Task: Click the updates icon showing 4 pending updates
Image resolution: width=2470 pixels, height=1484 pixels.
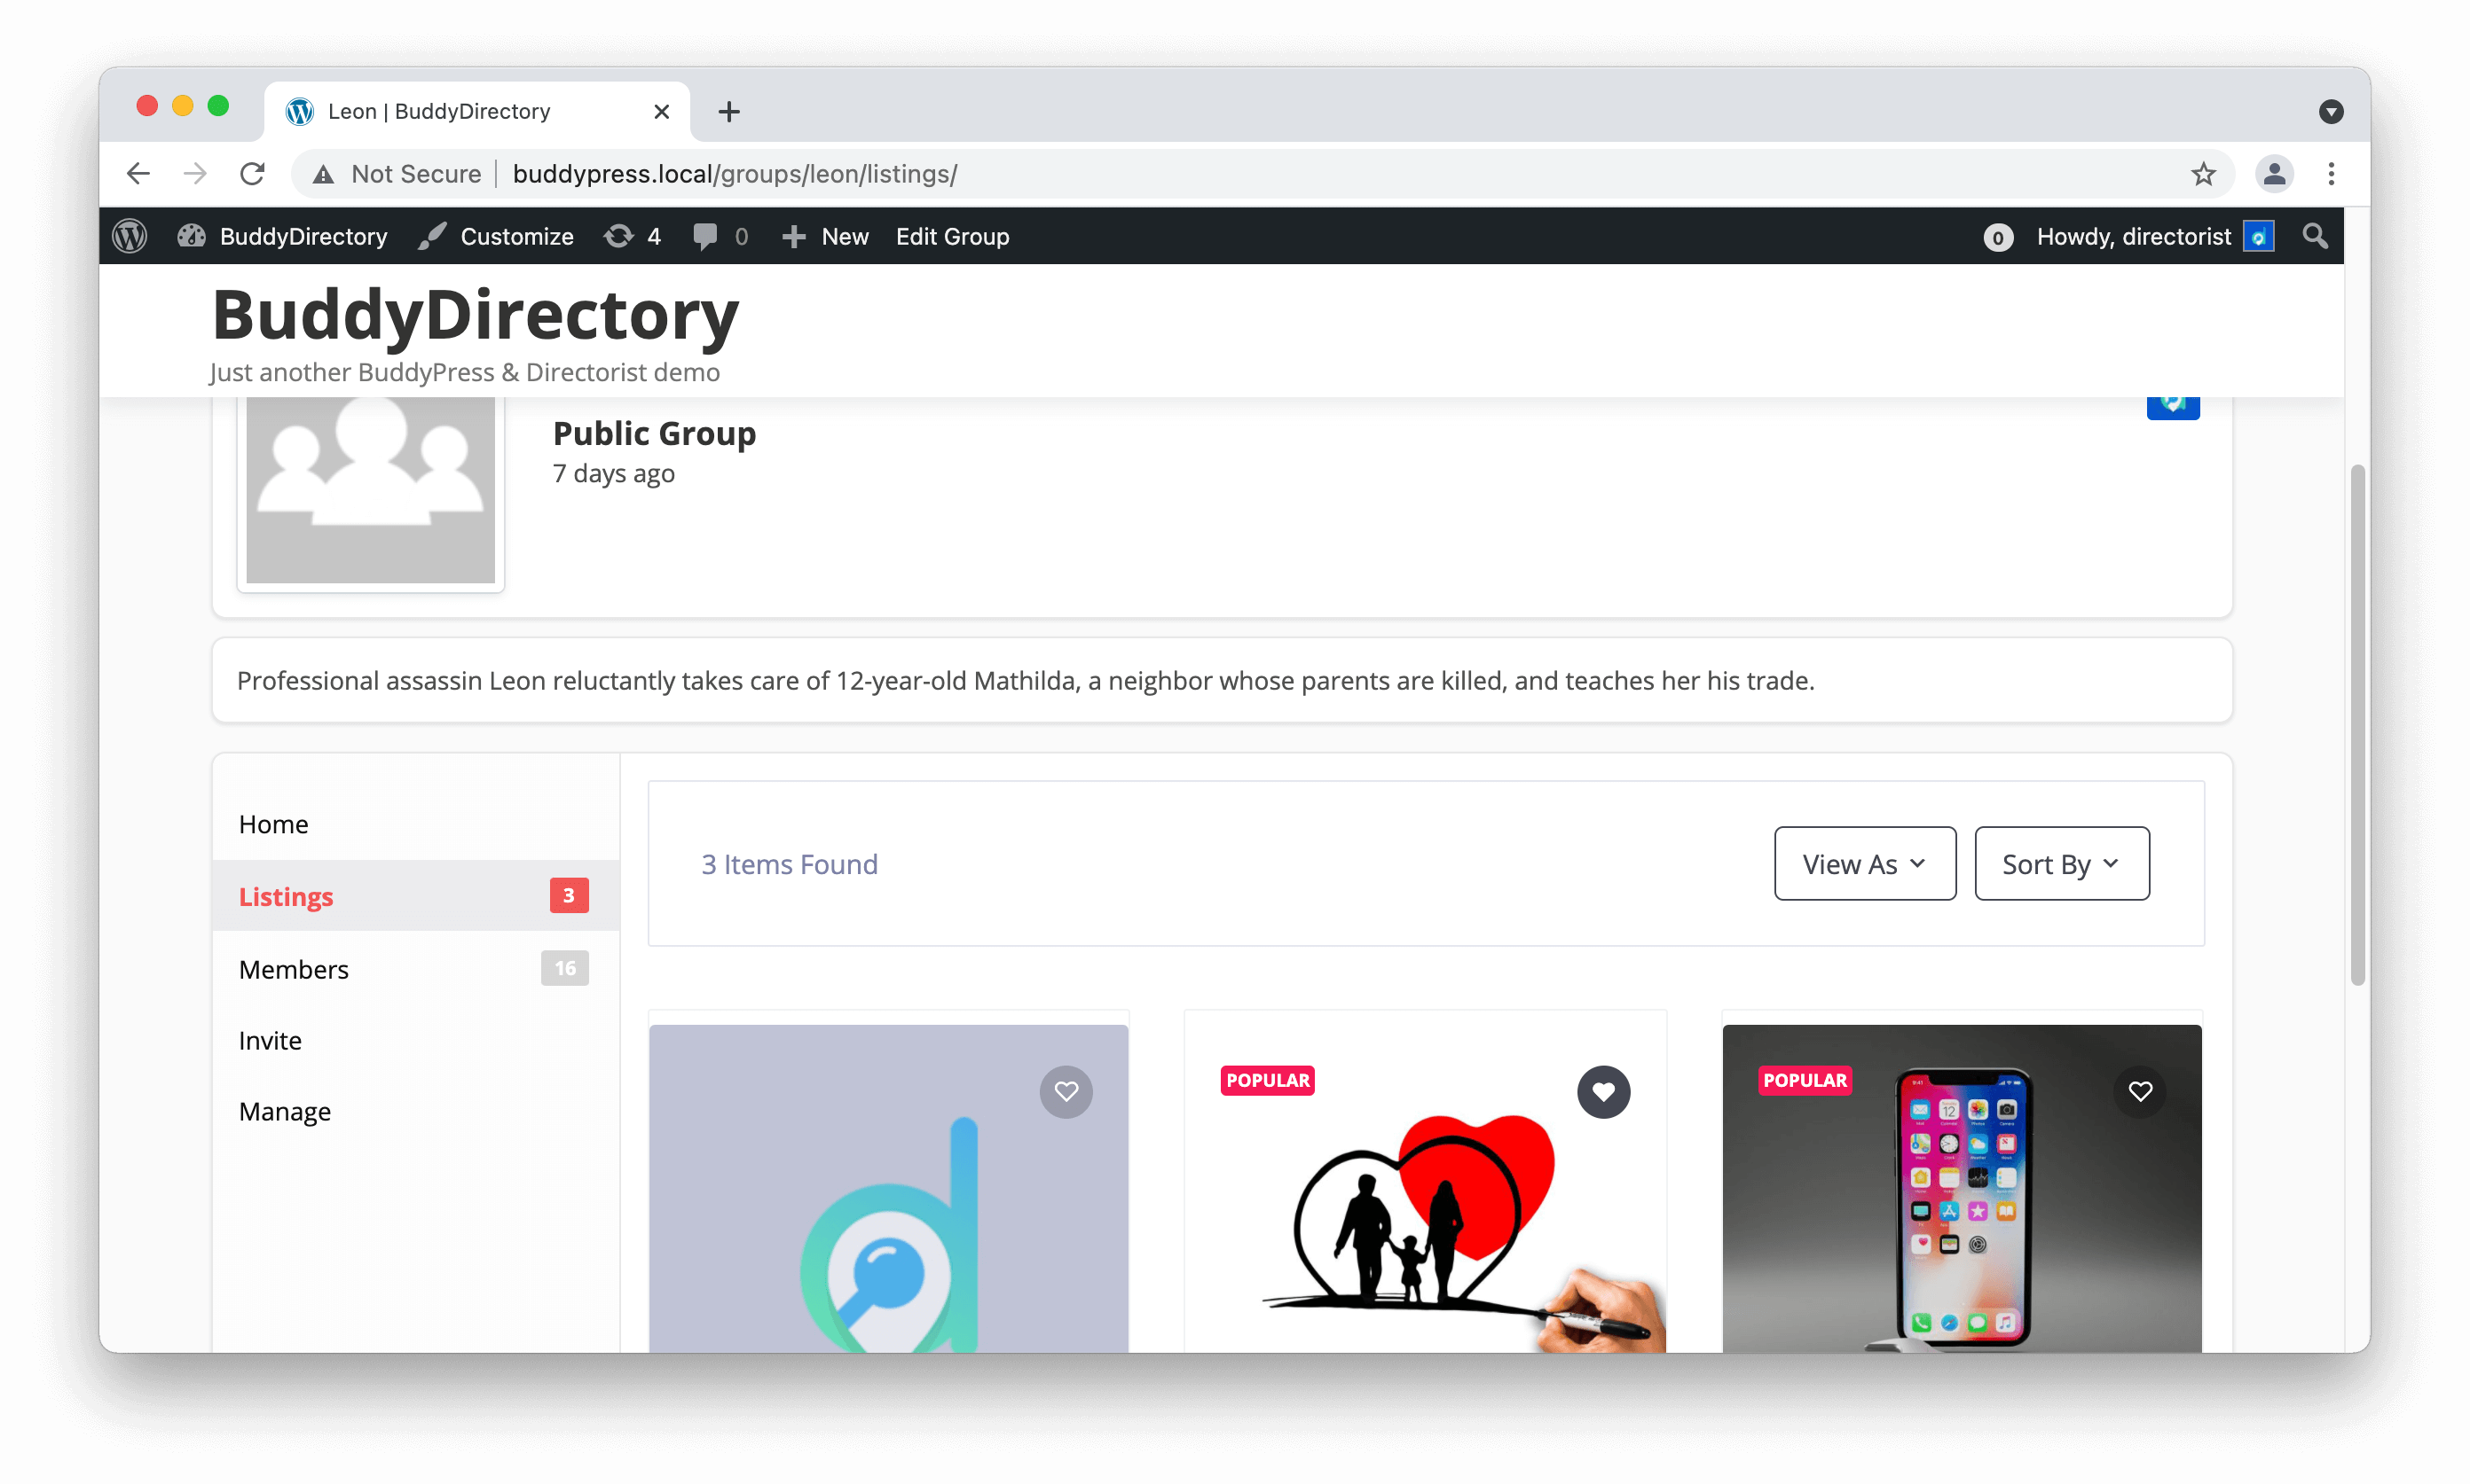Action: tap(620, 236)
